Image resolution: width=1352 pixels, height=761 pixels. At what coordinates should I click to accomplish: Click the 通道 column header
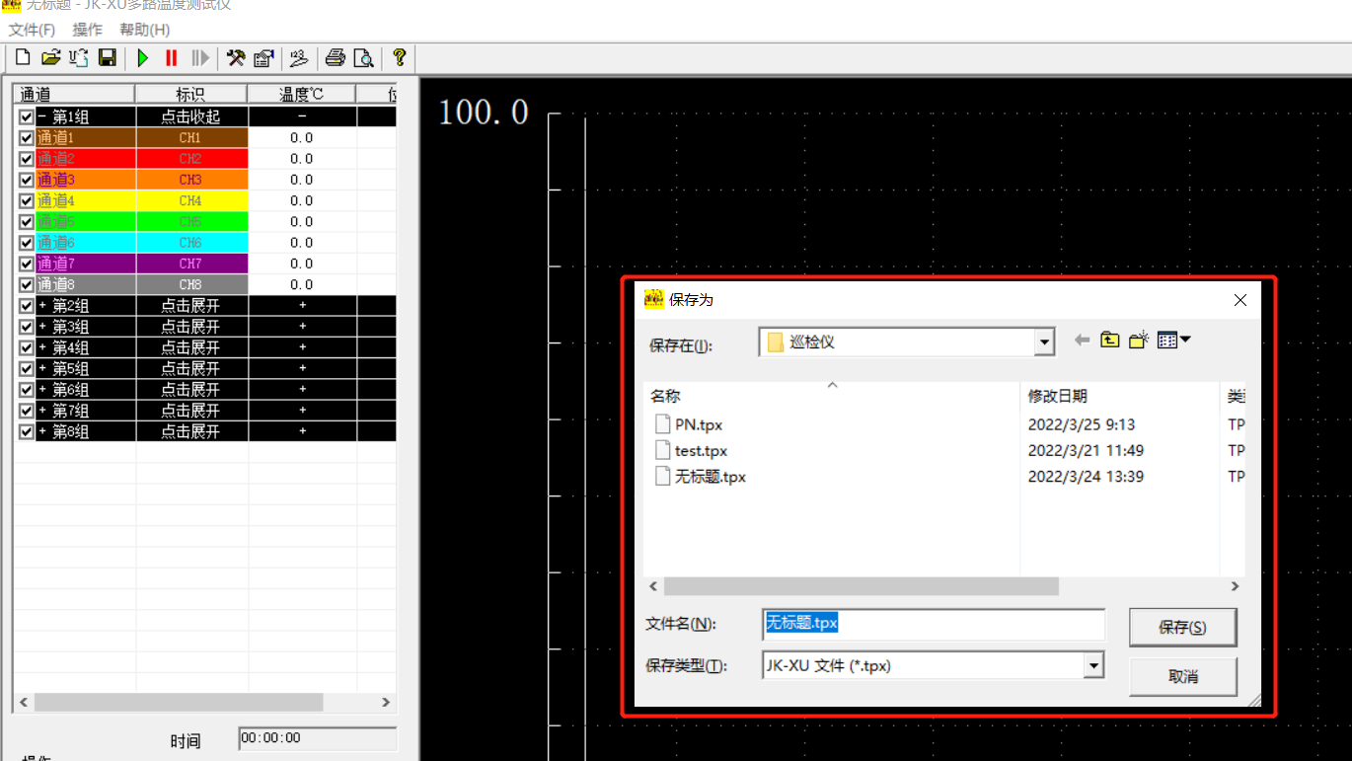(x=74, y=95)
